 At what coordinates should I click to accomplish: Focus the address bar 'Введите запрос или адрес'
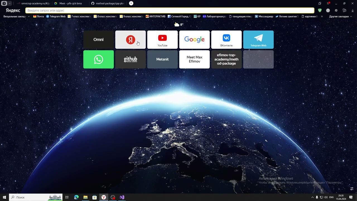(170, 10)
